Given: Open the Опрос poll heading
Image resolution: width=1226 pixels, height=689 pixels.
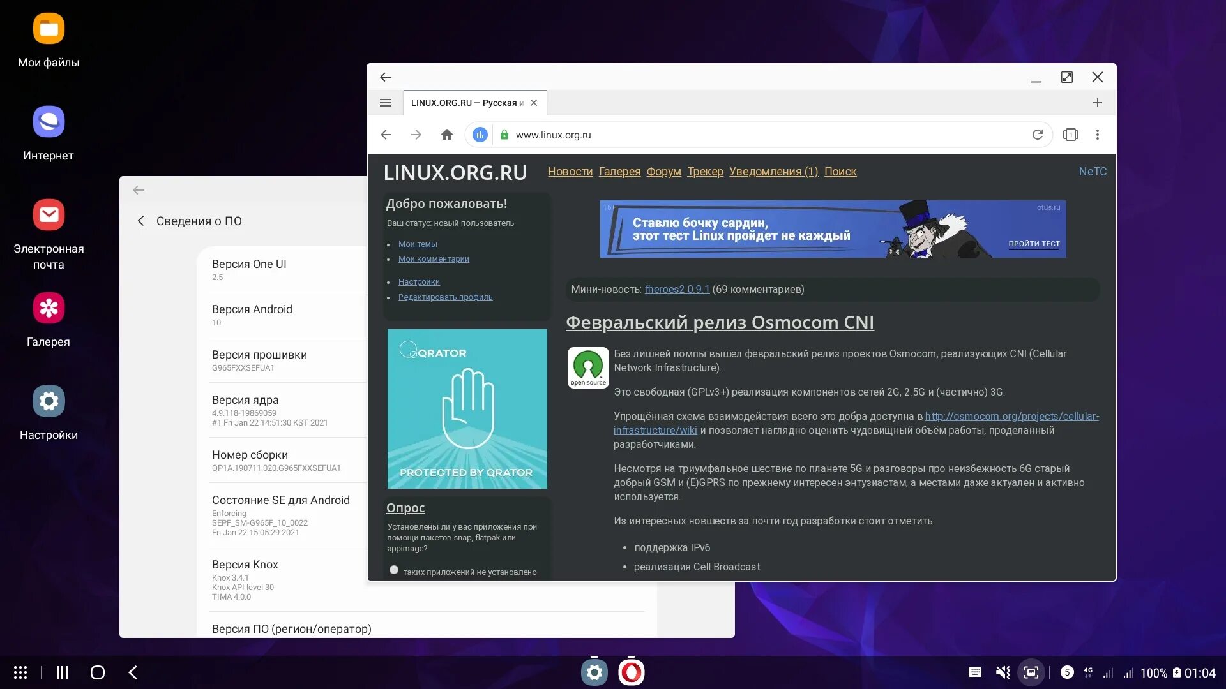Looking at the screenshot, I should pyautogui.click(x=405, y=508).
